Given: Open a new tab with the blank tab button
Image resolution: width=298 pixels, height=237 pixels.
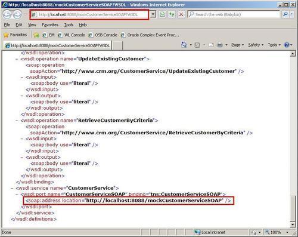Looking at the screenshot, I should pyautogui.click(x=117, y=45).
